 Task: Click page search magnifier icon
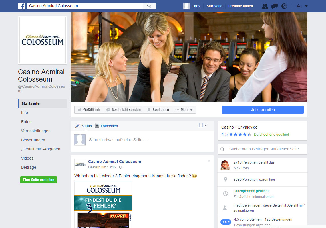pyautogui.click(x=222, y=149)
